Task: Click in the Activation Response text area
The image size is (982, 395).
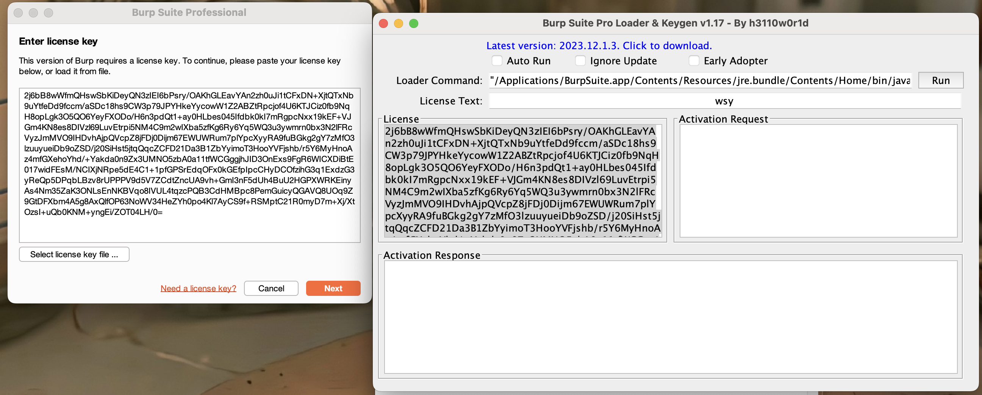Action: pyautogui.click(x=671, y=317)
